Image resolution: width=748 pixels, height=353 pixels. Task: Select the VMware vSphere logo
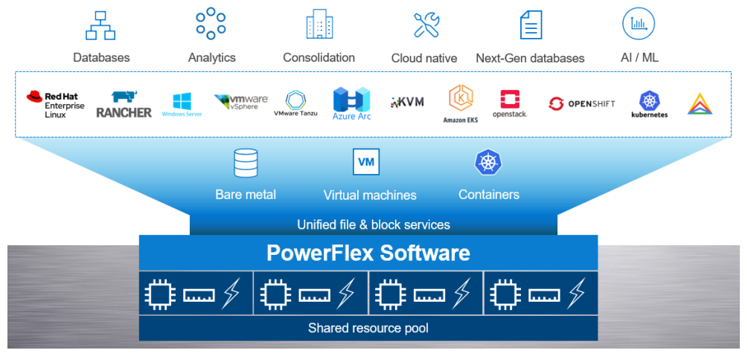coord(241,102)
